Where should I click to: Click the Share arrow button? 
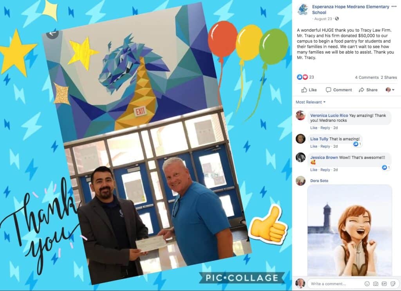(368, 90)
